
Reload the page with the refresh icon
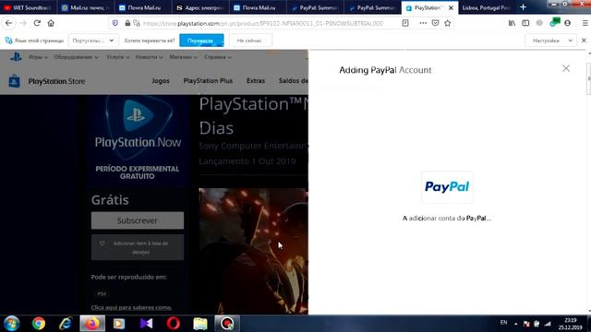click(37, 23)
